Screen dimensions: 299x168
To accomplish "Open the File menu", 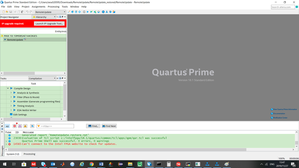I will (x=3, y=7).
